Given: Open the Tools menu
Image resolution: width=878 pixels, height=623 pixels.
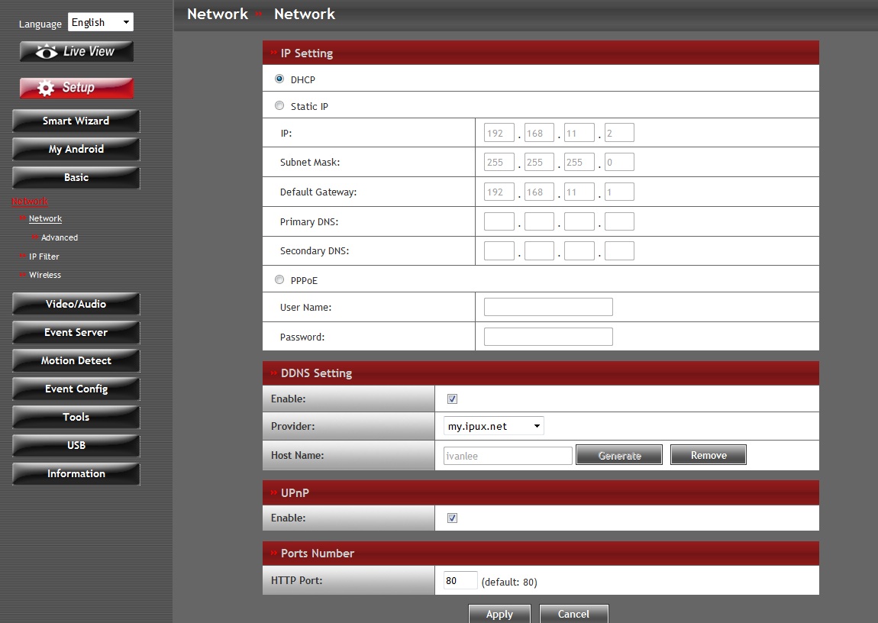Looking at the screenshot, I should 76,417.
